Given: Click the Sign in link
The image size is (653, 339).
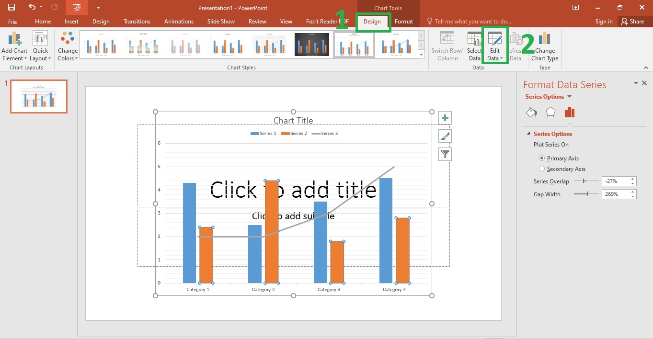Looking at the screenshot, I should pos(604,22).
